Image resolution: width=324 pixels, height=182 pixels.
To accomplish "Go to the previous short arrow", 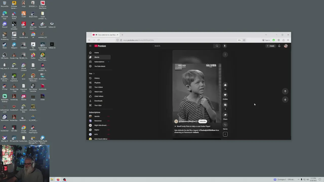I will [x=285, y=91].
